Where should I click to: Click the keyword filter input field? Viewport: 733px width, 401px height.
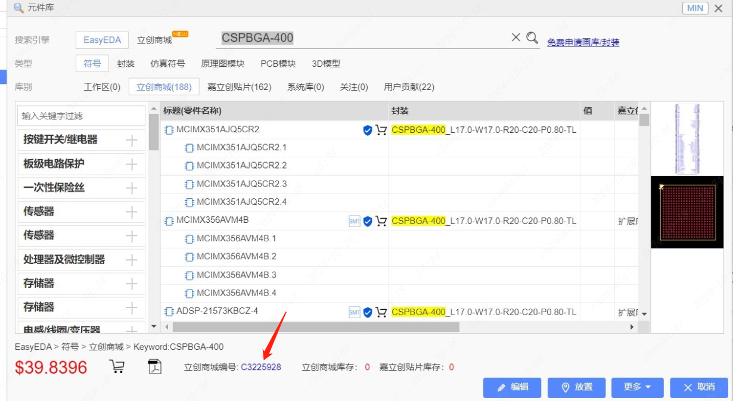81,116
